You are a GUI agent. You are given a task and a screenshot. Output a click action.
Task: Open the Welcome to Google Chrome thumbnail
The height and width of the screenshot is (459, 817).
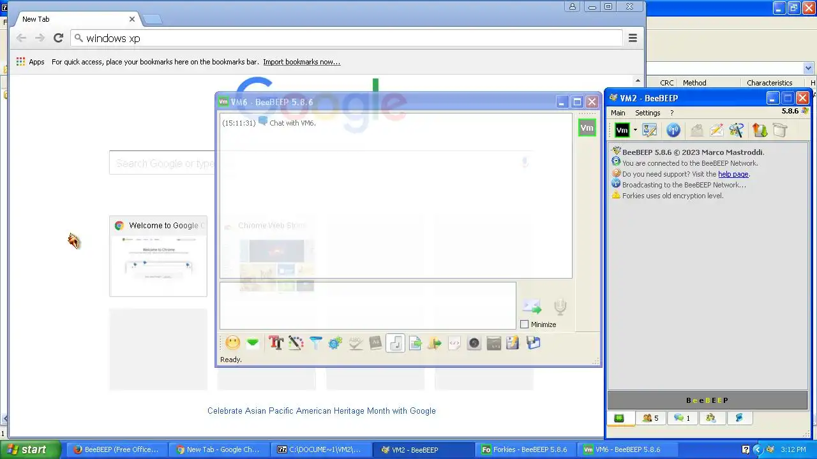click(158, 256)
